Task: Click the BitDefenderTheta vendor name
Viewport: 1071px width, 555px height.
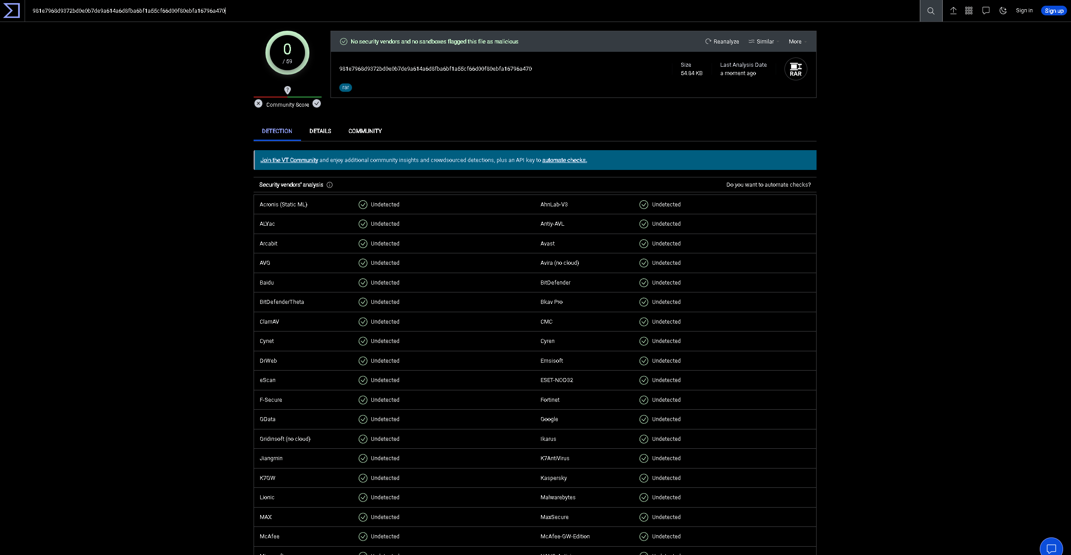Action: point(282,302)
